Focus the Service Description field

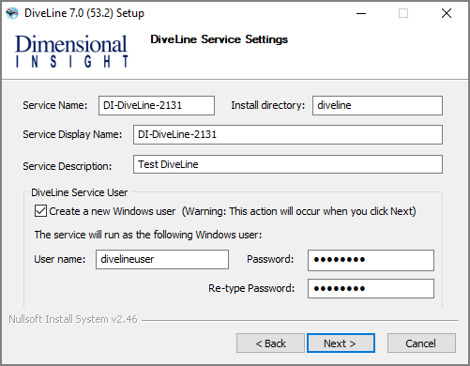click(288, 164)
